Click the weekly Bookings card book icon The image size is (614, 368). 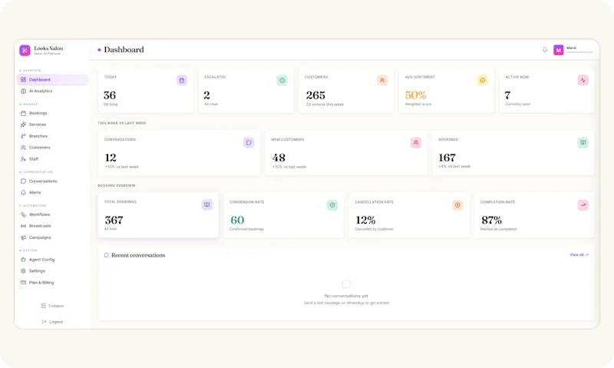583,143
